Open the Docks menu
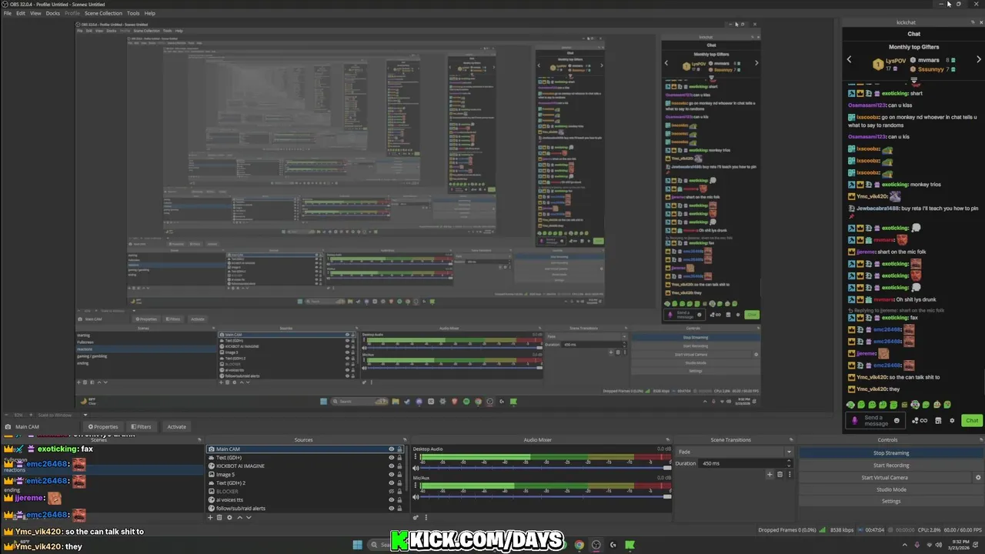 [x=52, y=13]
